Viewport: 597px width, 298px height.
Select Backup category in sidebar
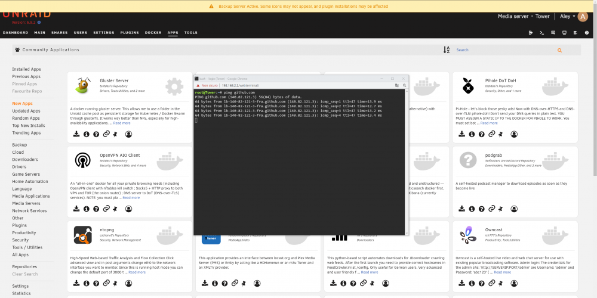coord(20,145)
